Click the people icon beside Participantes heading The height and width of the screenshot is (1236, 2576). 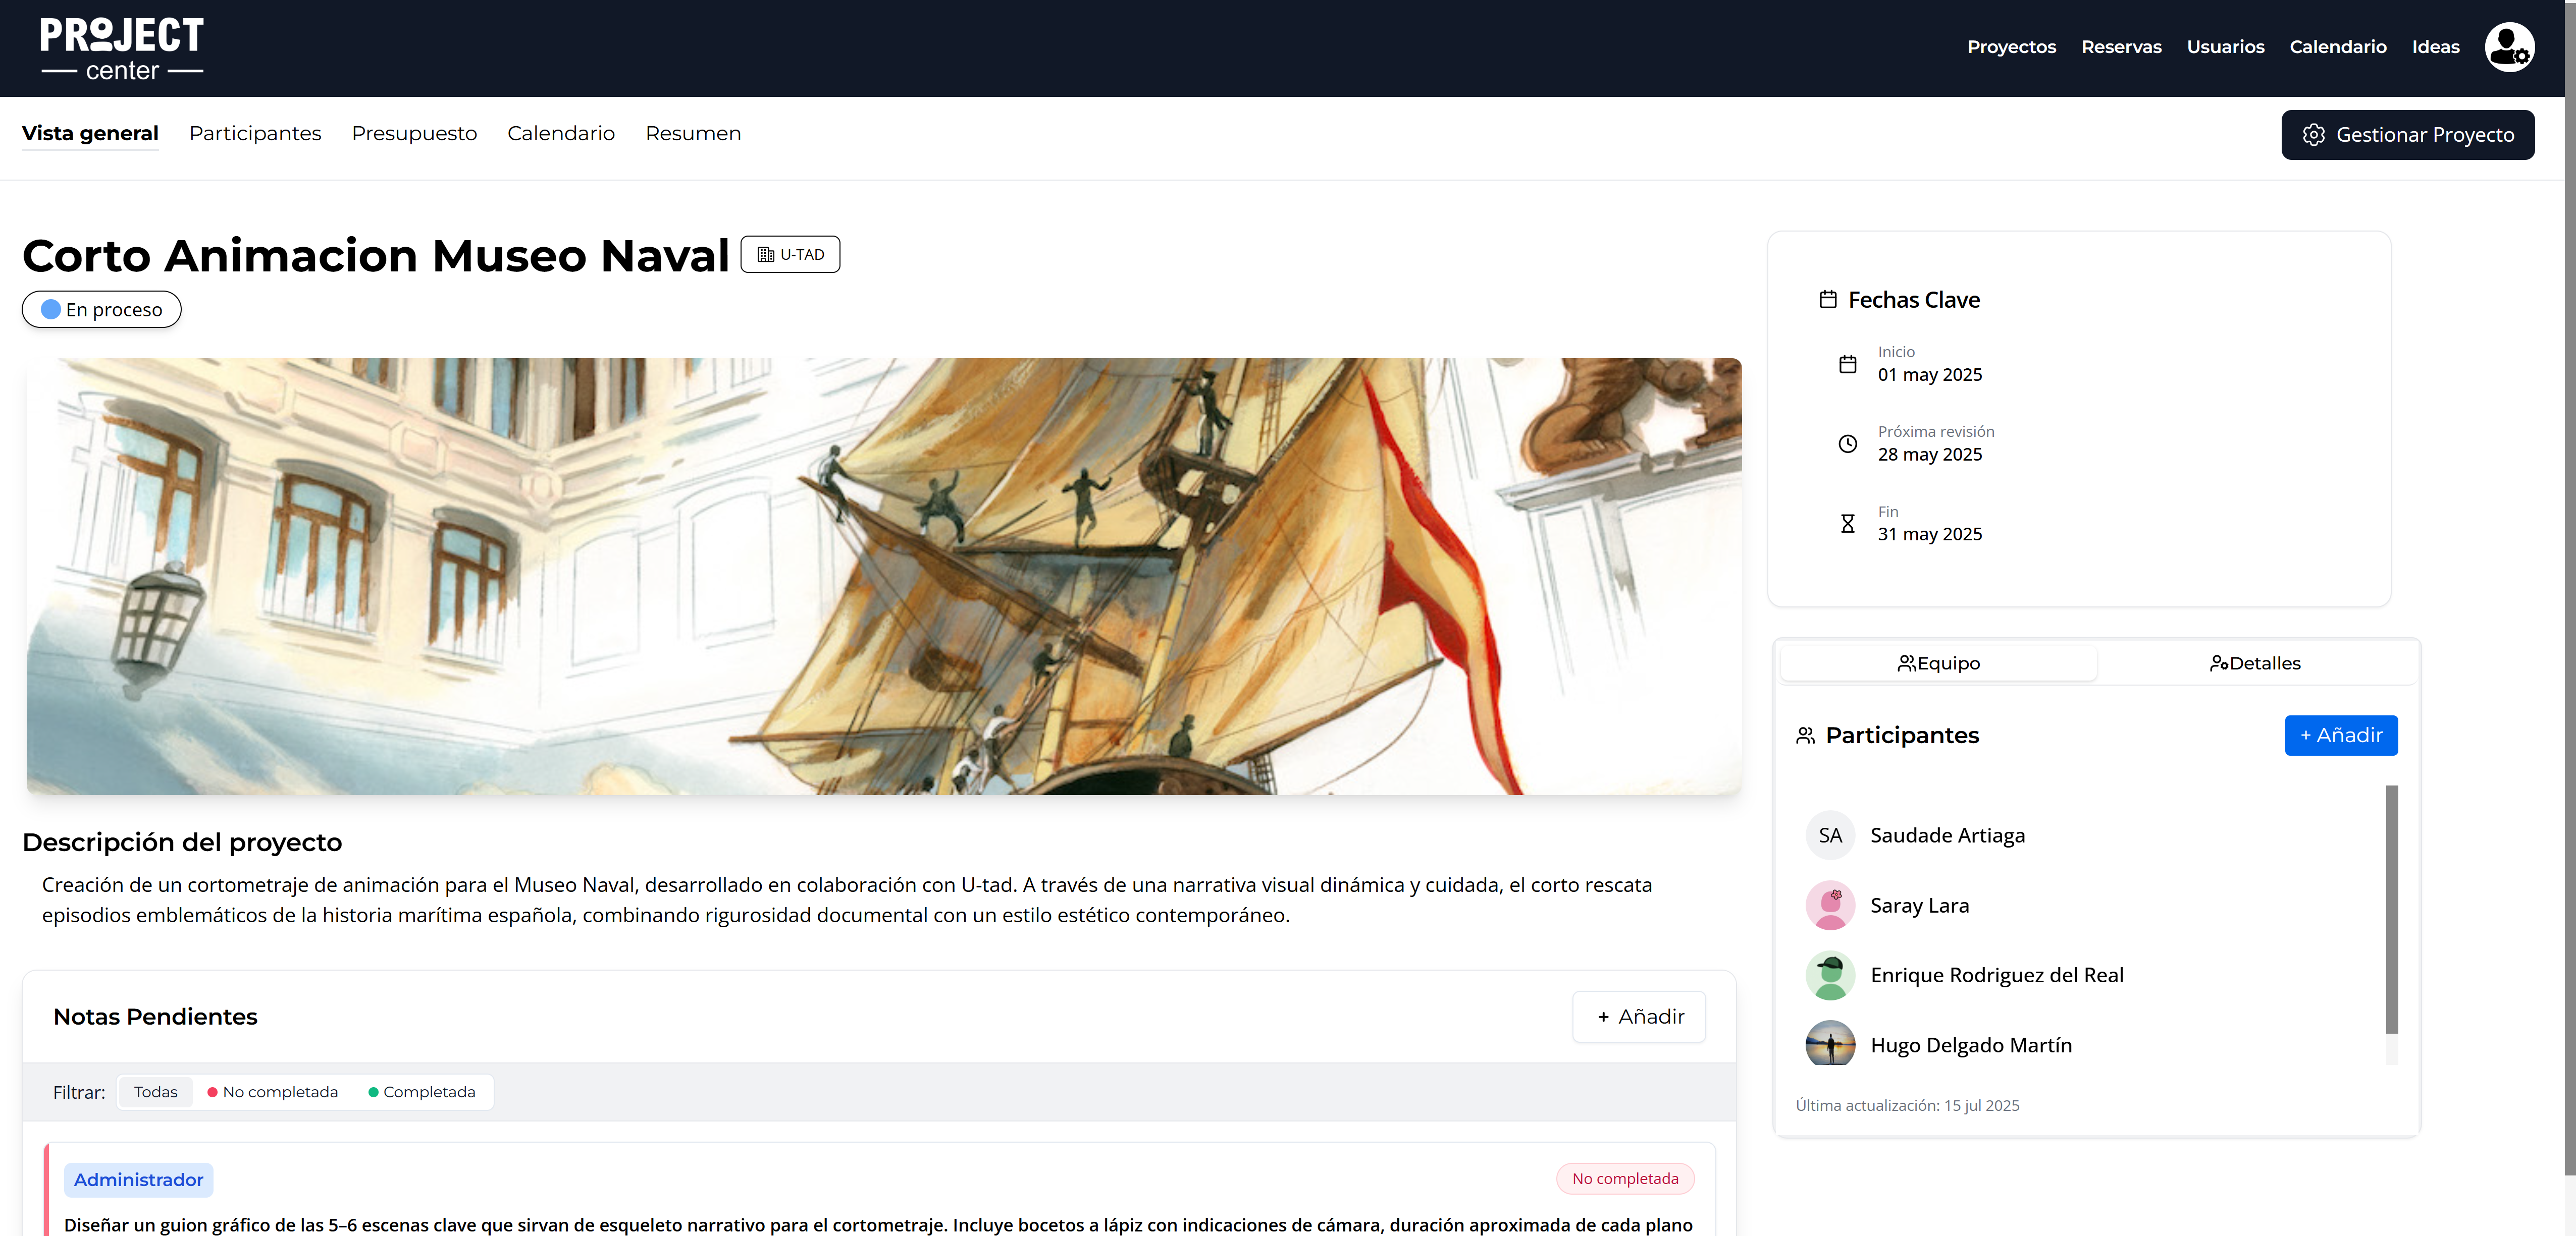click(x=1805, y=736)
